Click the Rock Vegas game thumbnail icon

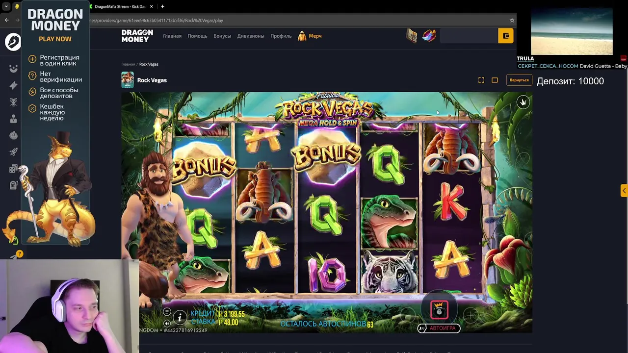click(128, 80)
